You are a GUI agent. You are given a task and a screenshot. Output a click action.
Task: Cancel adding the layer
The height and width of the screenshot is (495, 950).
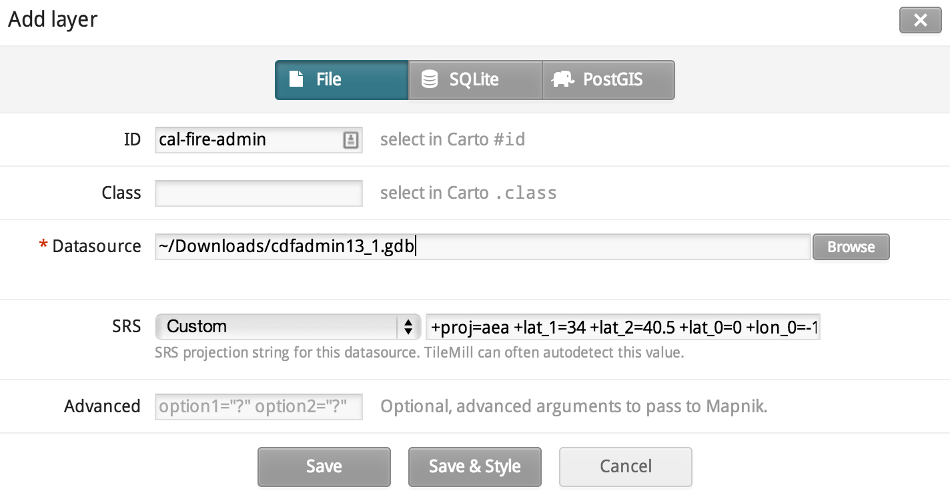coord(626,466)
